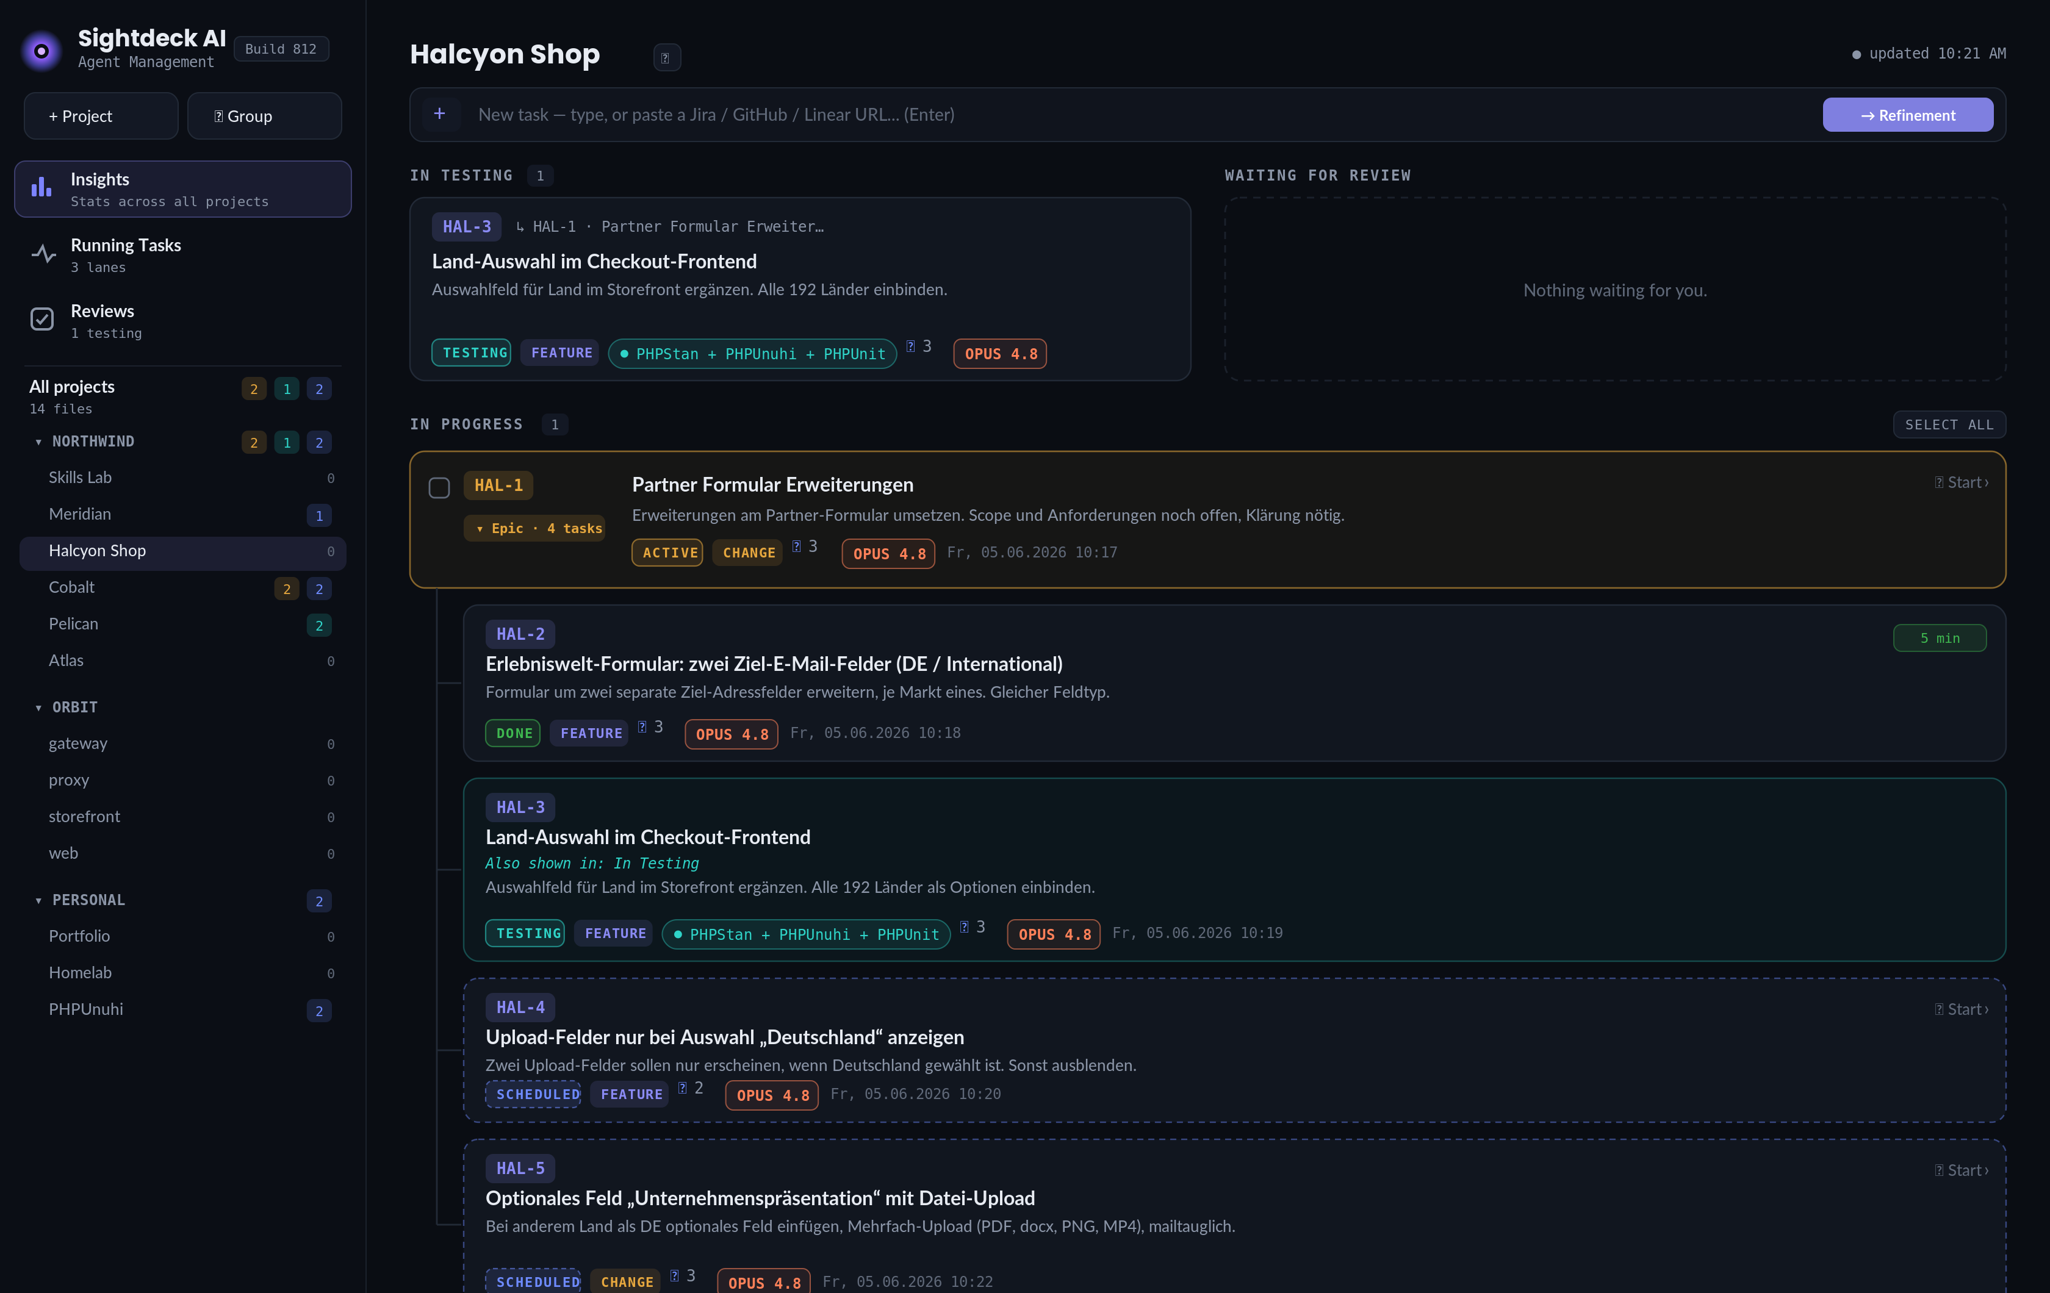Open the Meridian project

183,514
